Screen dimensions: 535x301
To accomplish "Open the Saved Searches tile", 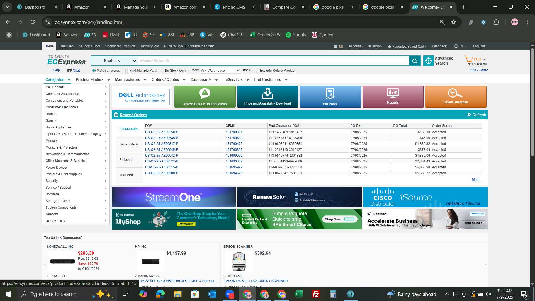I will click(x=456, y=96).
